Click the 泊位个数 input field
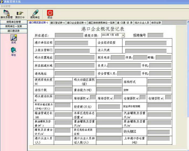The height and width of the screenshot is (151, 189). [63, 89]
